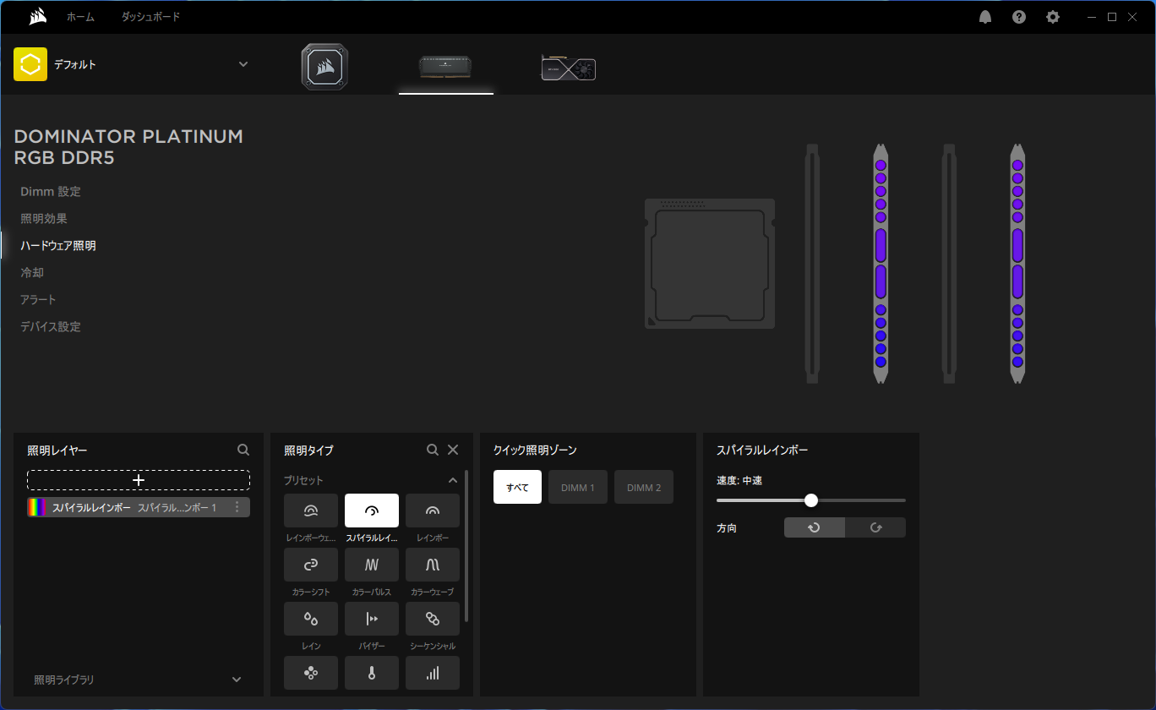Click the leftmost empty DIMM slot
Image resolution: width=1156 pixels, height=710 pixels.
point(812,264)
